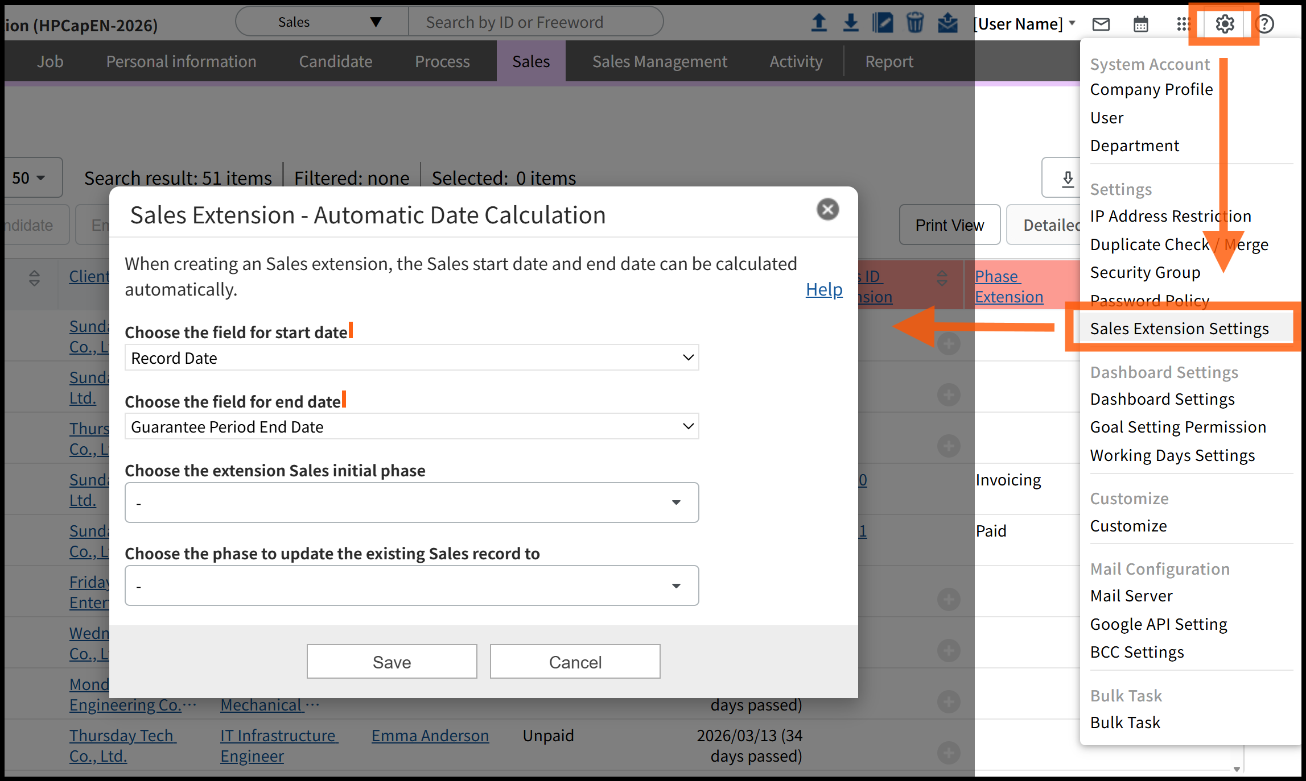Image resolution: width=1306 pixels, height=781 pixels.
Task: Open the mail envelope icon
Action: coord(1101,24)
